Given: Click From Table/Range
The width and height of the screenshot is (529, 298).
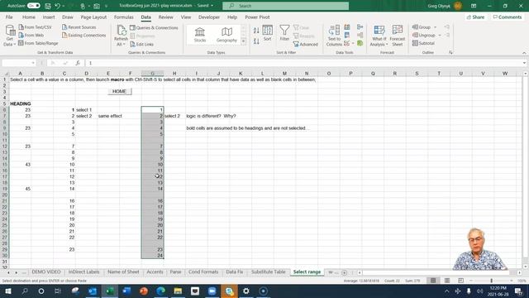Looking at the screenshot, I should [38, 43].
